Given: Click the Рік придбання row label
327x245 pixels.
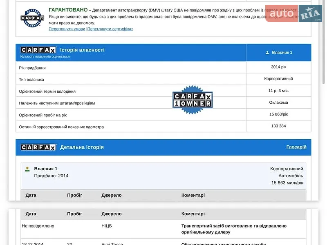Looking at the screenshot, I should (32, 68).
